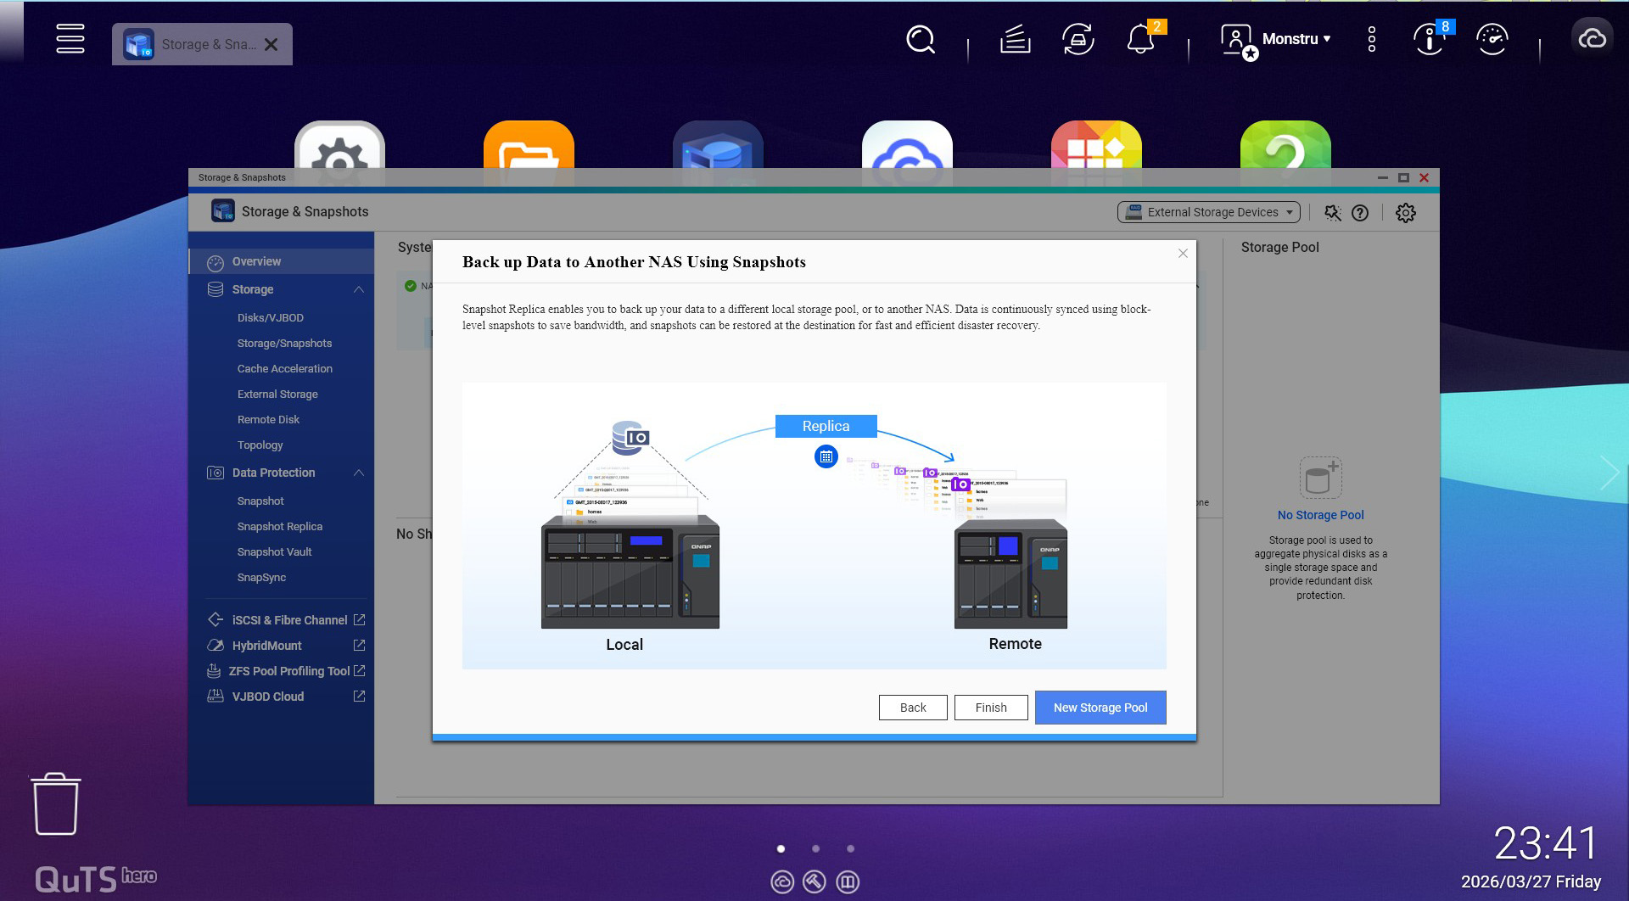Viewport: 1629px width, 901px height.
Task: Open the Monstru user account menu
Action: [1276, 39]
